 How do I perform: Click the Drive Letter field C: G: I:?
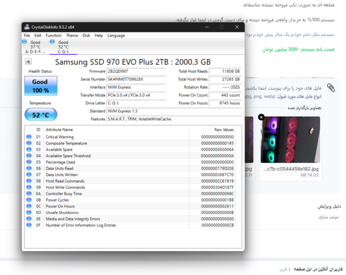(136, 103)
